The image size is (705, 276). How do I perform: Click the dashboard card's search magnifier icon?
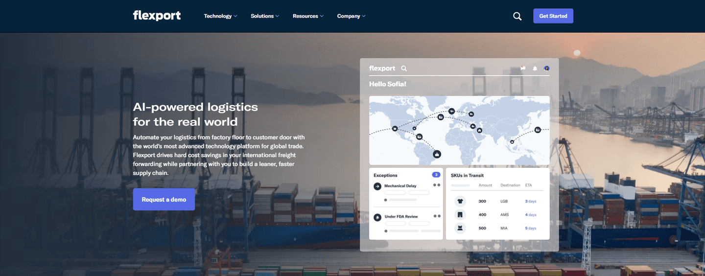point(404,69)
